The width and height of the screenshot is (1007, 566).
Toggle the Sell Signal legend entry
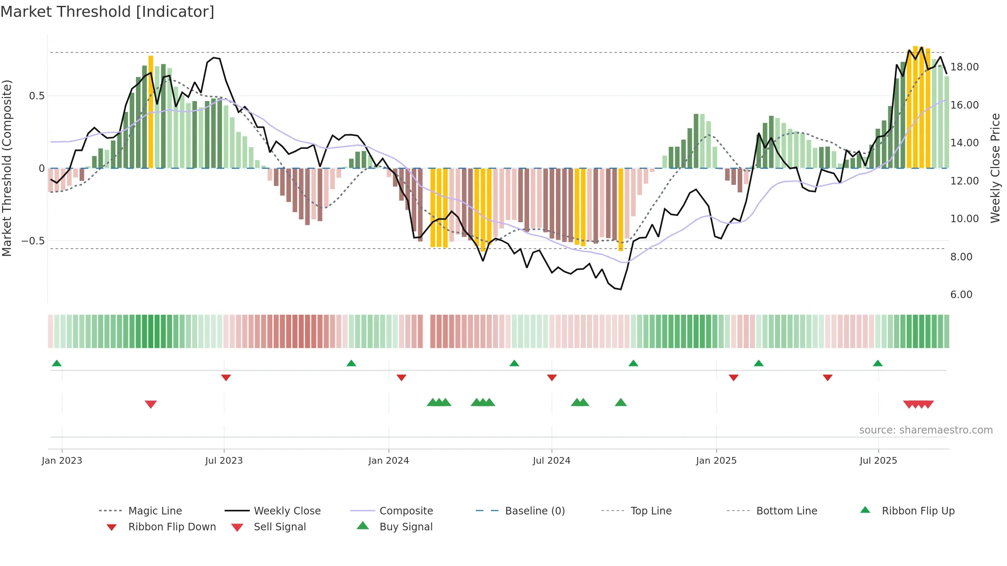point(269,527)
